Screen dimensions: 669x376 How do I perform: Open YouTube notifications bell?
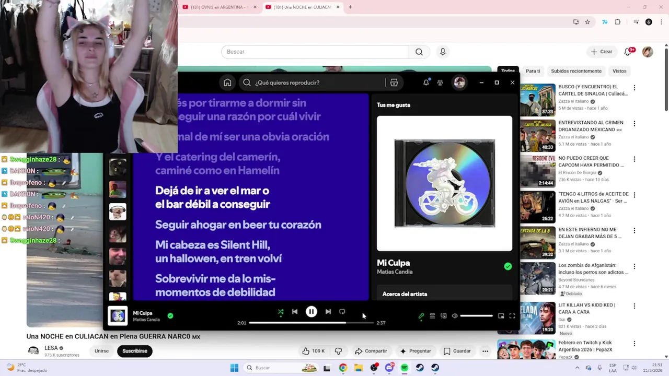(x=628, y=52)
